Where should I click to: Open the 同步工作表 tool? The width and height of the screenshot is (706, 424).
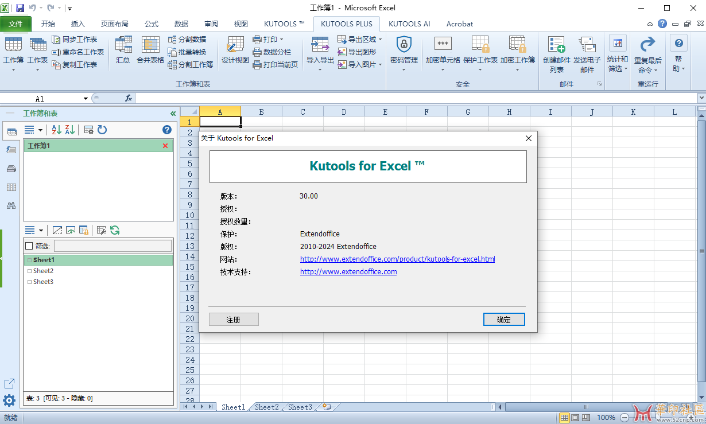(75, 40)
